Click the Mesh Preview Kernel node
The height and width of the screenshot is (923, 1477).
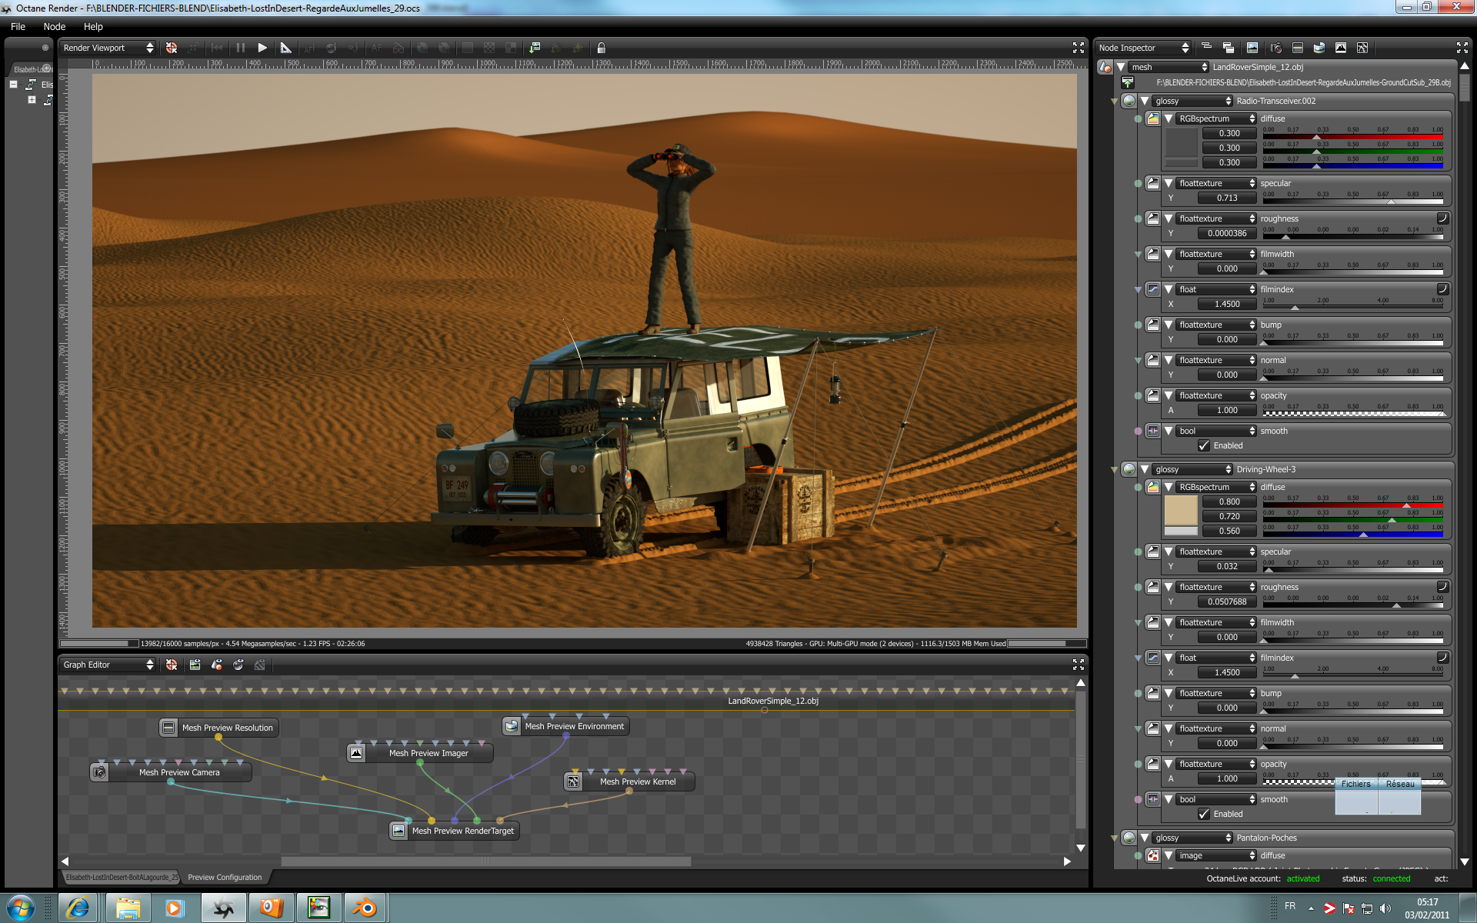tap(637, 781)
